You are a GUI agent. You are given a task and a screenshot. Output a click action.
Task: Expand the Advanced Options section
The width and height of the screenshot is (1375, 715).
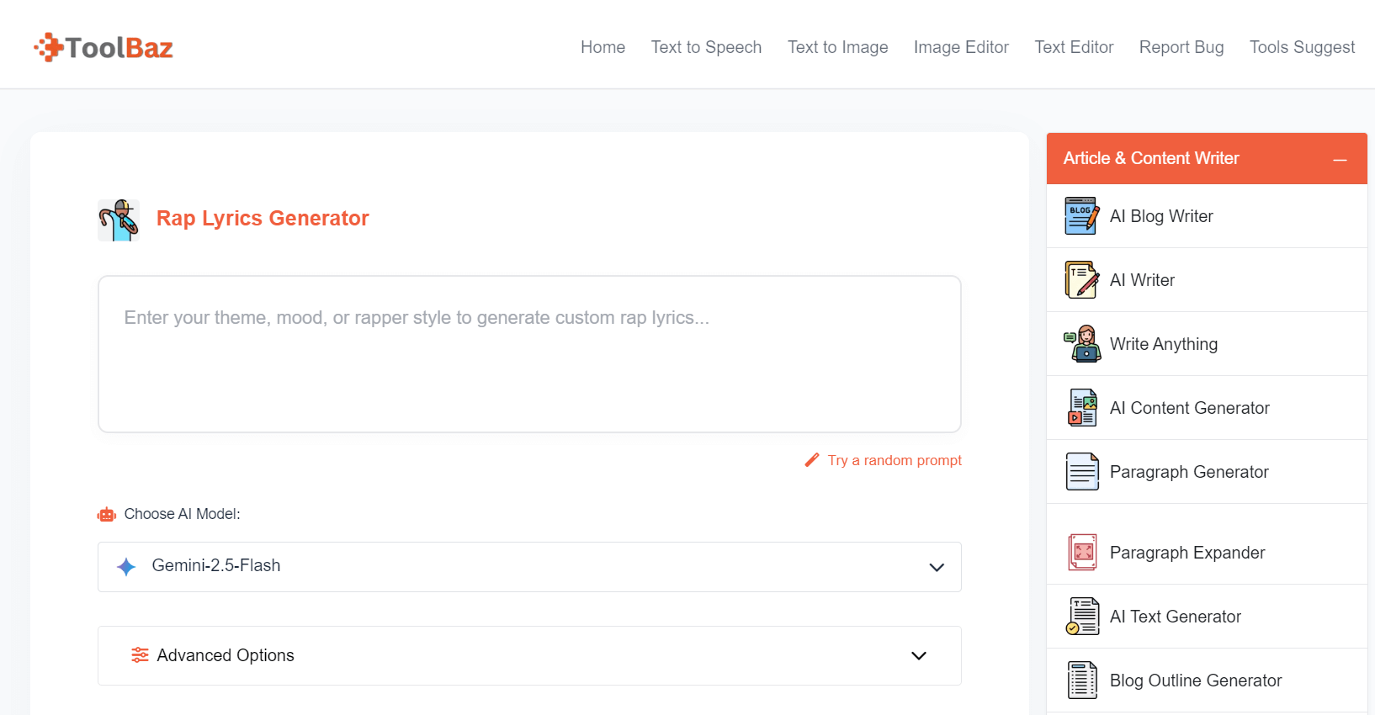529,655
